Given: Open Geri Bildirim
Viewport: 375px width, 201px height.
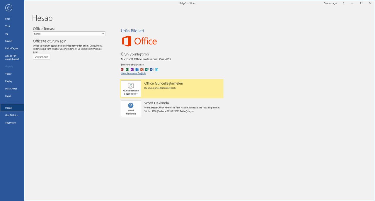Looking at the screenshot, I should click(12, 115).
